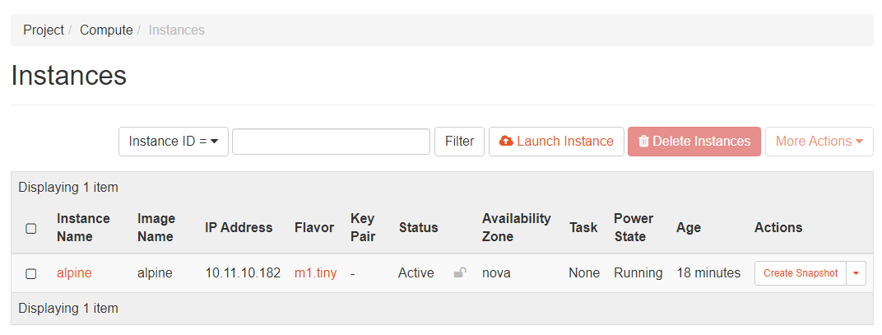Check the alpine instance row checkbox

[x=31, y=273]
